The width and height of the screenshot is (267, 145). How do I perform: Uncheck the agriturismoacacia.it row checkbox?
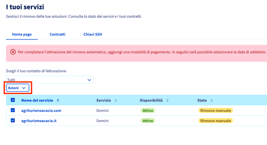tap(13, 121)
